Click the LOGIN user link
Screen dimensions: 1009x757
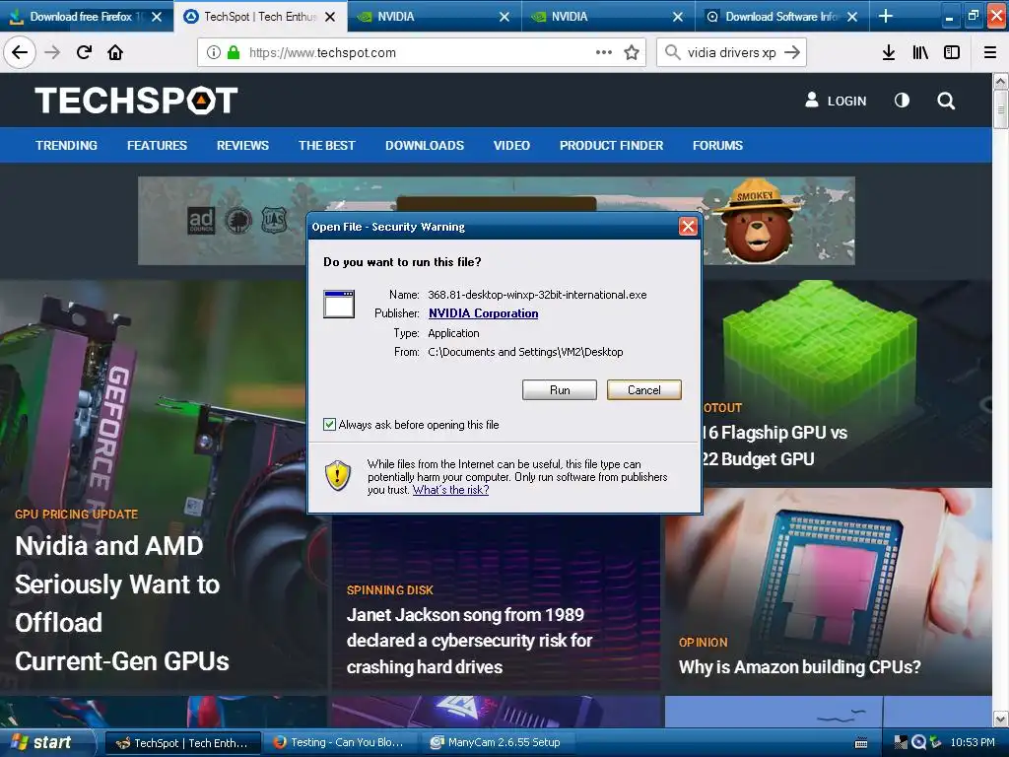pos(836,101)
